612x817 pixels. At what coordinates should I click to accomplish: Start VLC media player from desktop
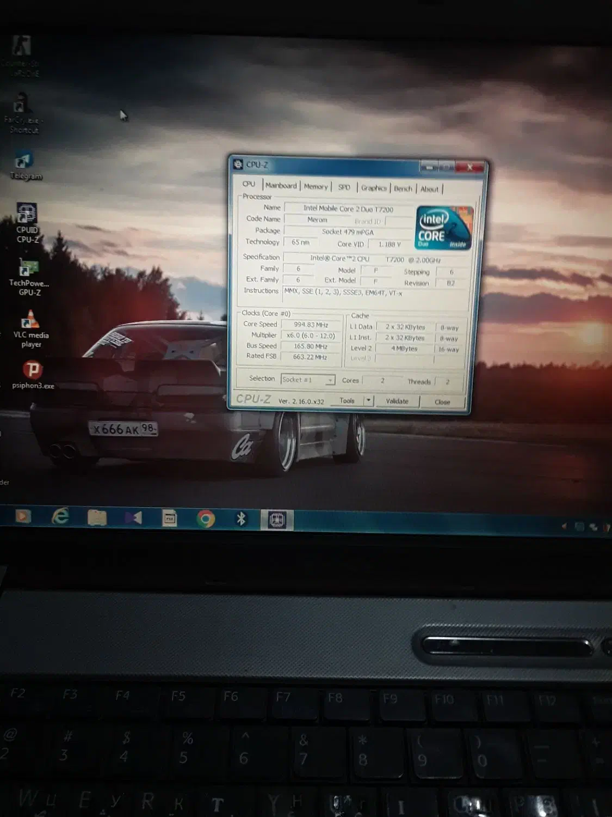click(30, 320)
